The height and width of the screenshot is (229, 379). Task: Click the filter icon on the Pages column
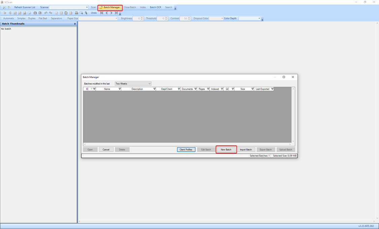click(x=208, y=89)
